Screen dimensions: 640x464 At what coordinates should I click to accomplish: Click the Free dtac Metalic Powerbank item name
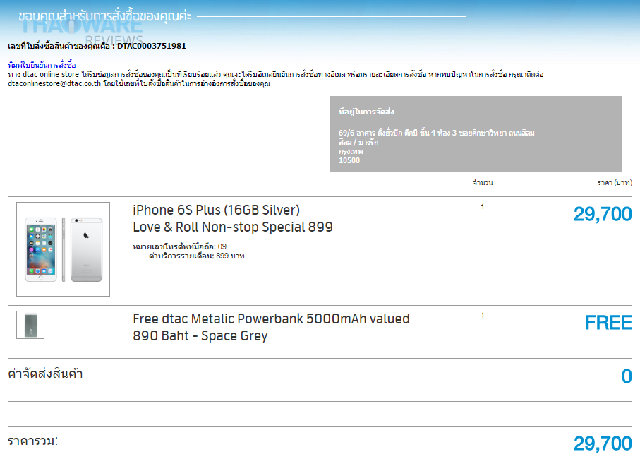tap(271, 327)
